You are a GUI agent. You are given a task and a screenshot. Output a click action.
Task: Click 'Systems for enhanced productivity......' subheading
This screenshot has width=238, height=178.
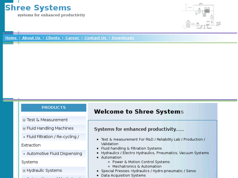[139, 129]
